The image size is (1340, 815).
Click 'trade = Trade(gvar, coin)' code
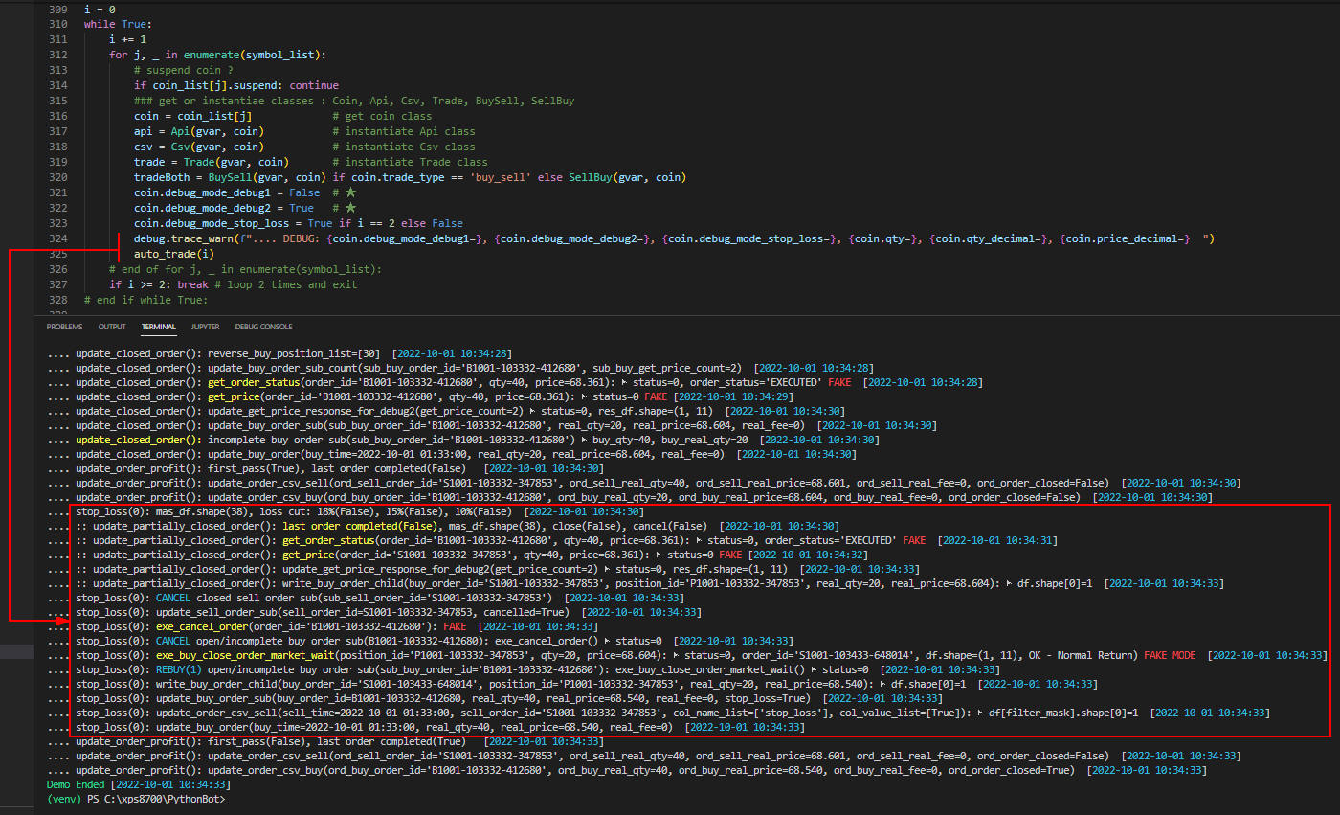pos(212,162)
